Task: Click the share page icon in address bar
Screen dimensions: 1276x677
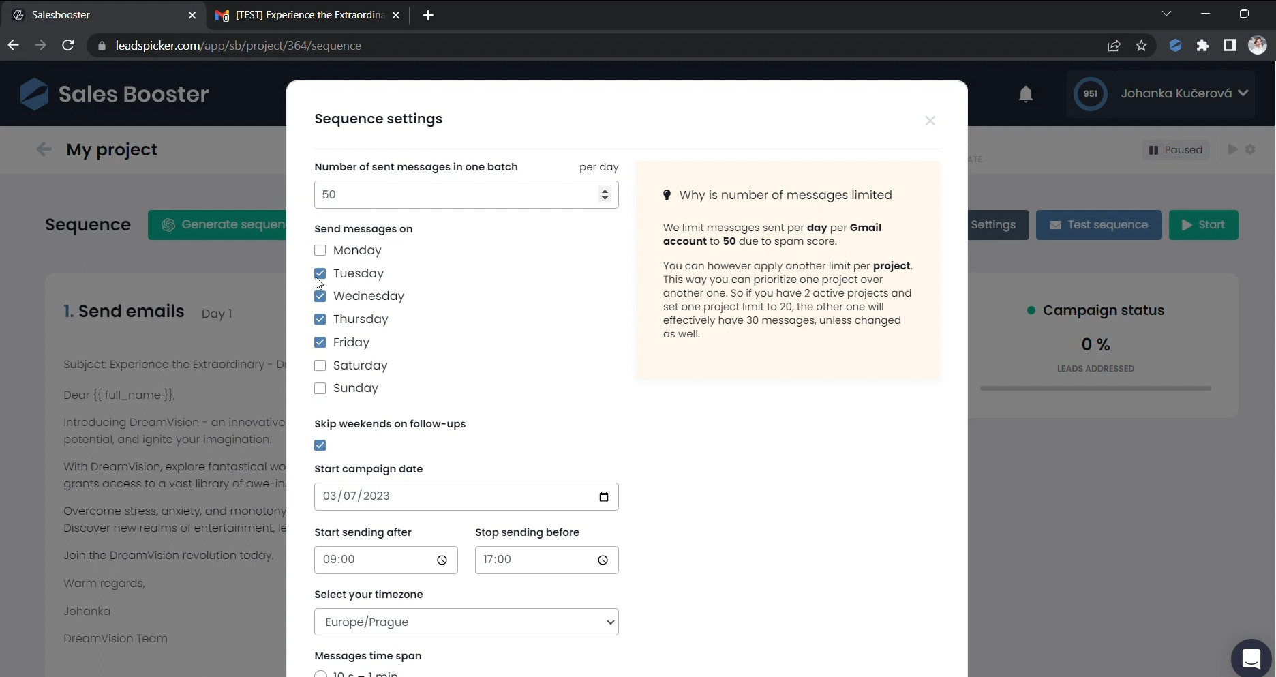Action: (x=1114, y=46)
